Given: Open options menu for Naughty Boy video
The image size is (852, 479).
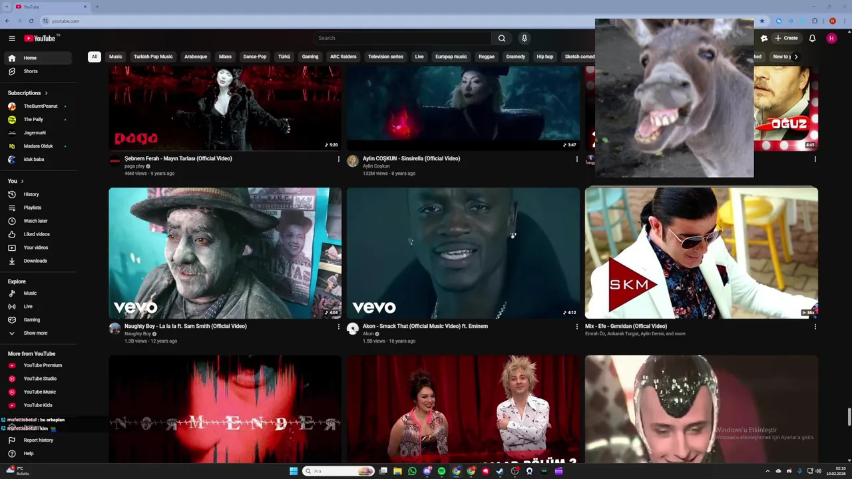Looking at the screenshot, I should coord(338,327).
